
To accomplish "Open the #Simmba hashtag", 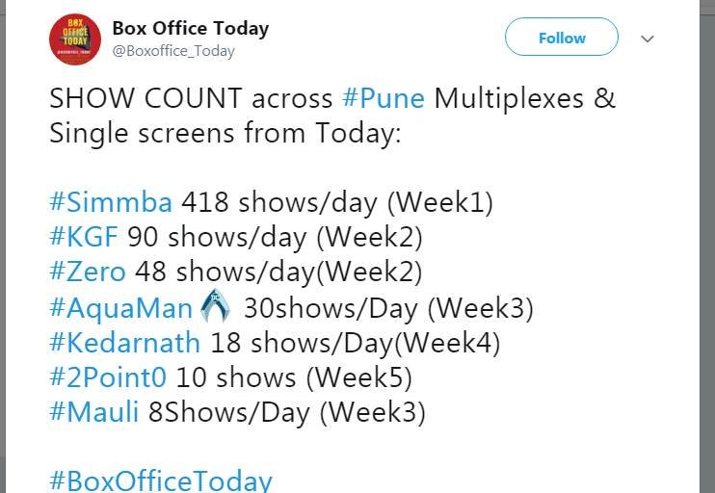I will pos(111,202).
